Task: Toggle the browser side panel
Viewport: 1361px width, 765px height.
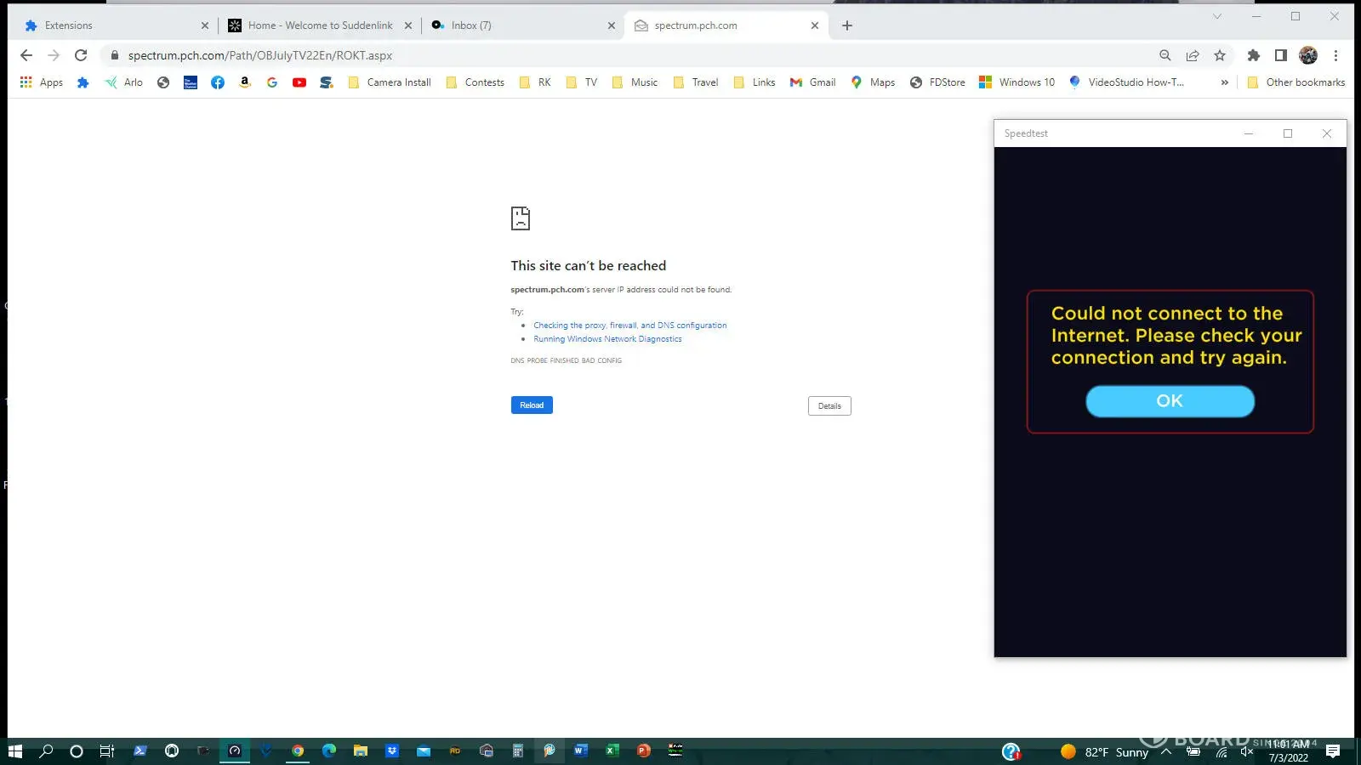Action: (1280, 55)
